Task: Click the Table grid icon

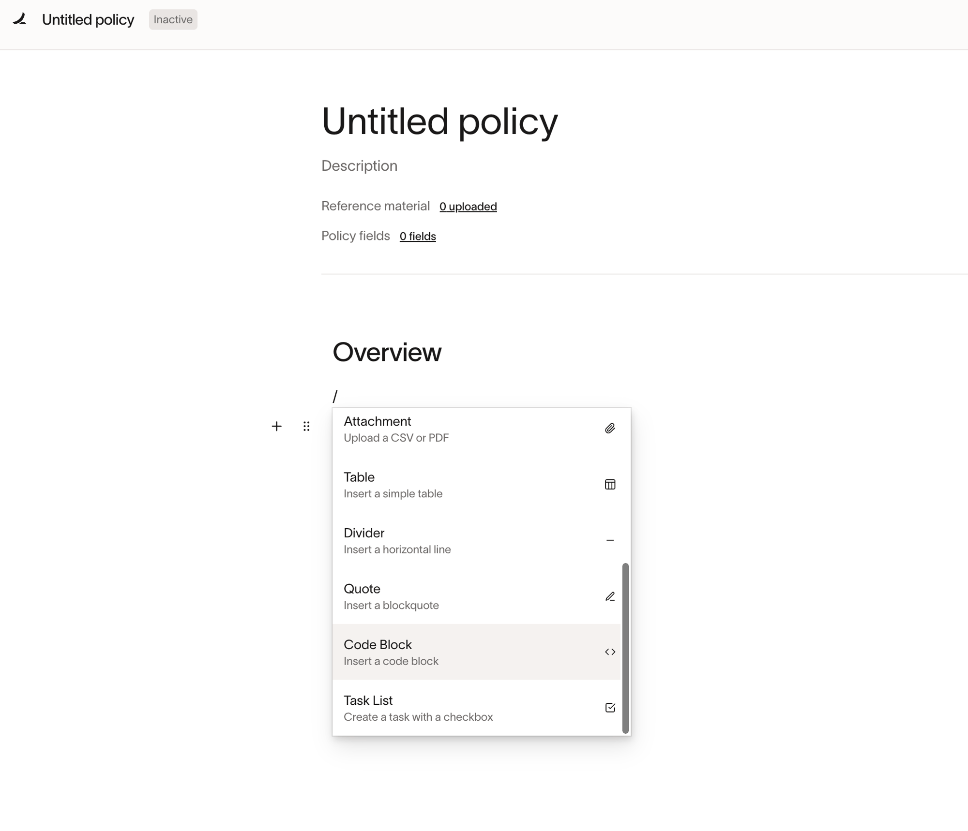Action: [x=610, y=484]
